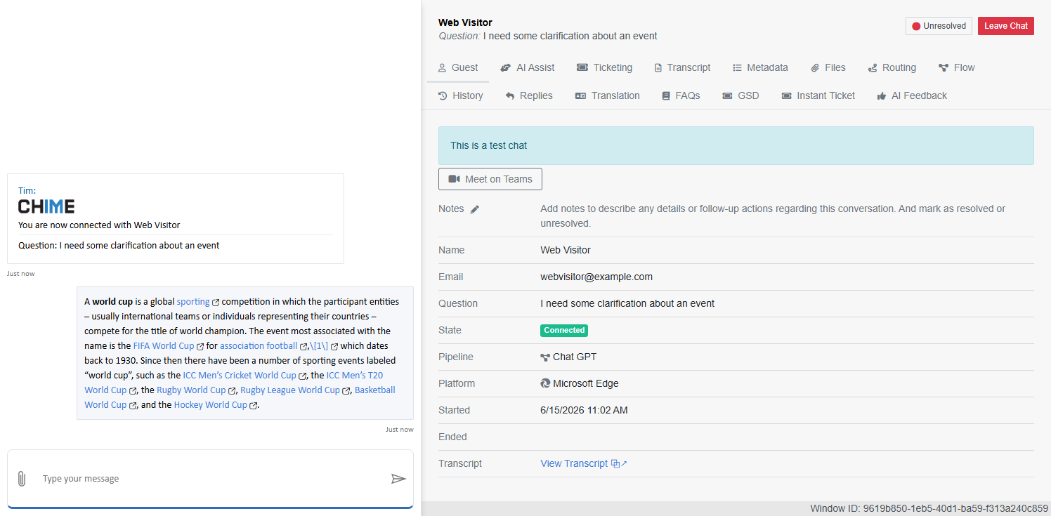Click the started date 6/15/2026 11:02 AM
Screen dimensions: 1051x516
pyautogui.click(x=584, y=410)
